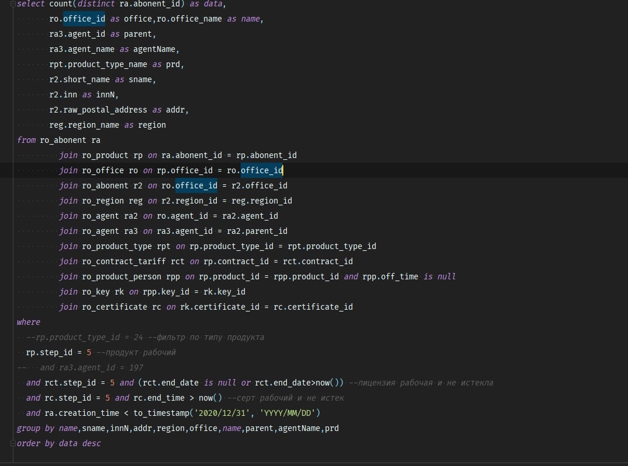Click 'rct.step_id' in the where clause
Viewport: 628px width, 466px height.
point(70,383)
